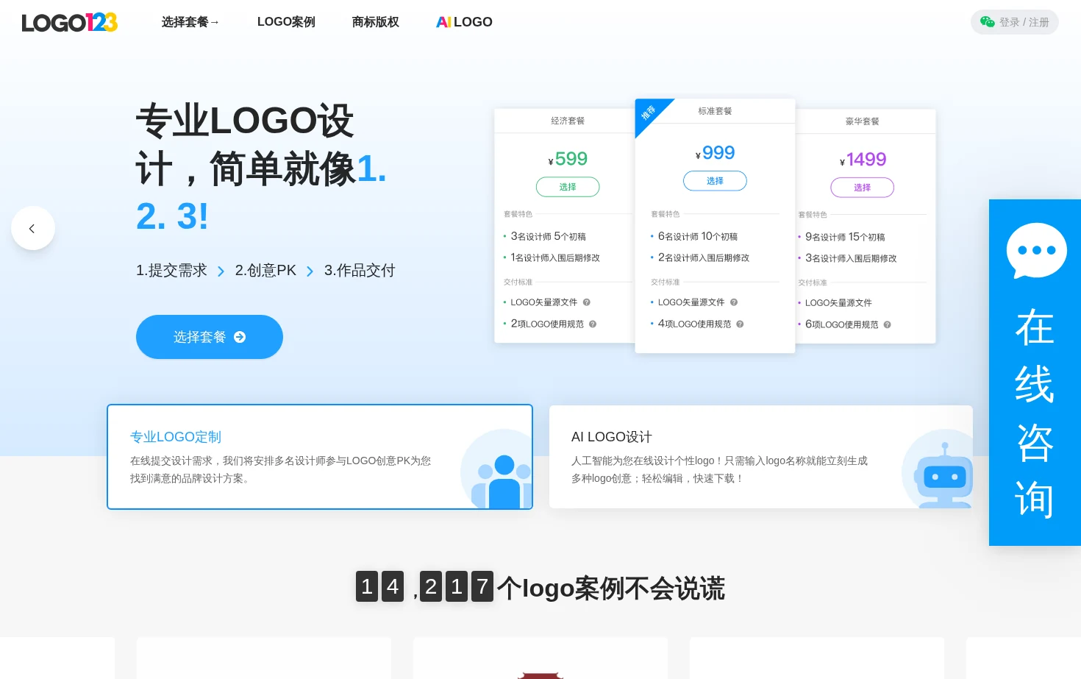Image resolution: width=1081 pixels, height=679 pixels.
Task: Click the 推荐 ribbon on 标准套餐
Action: pos(649,113)
